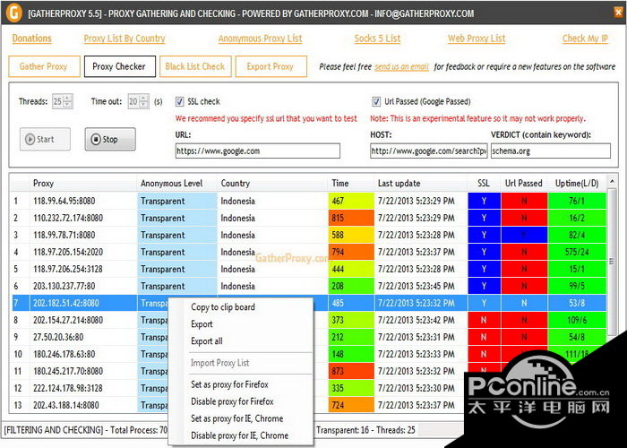The height and width of the screenshot is (448, 627).
Task: Click the Start button
Action: (45, 139)
